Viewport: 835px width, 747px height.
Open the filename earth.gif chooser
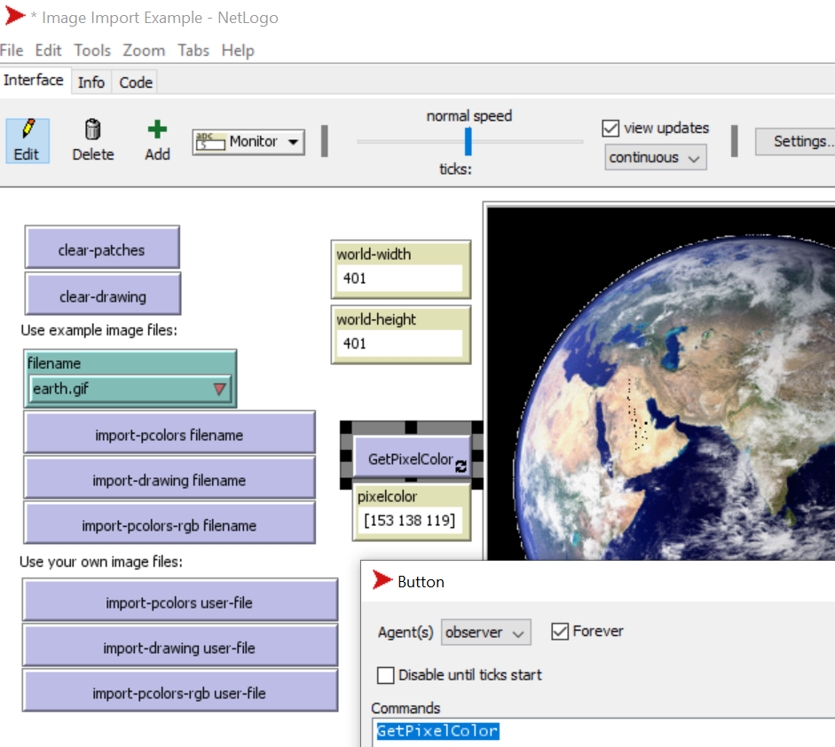[x=130, y=389]
